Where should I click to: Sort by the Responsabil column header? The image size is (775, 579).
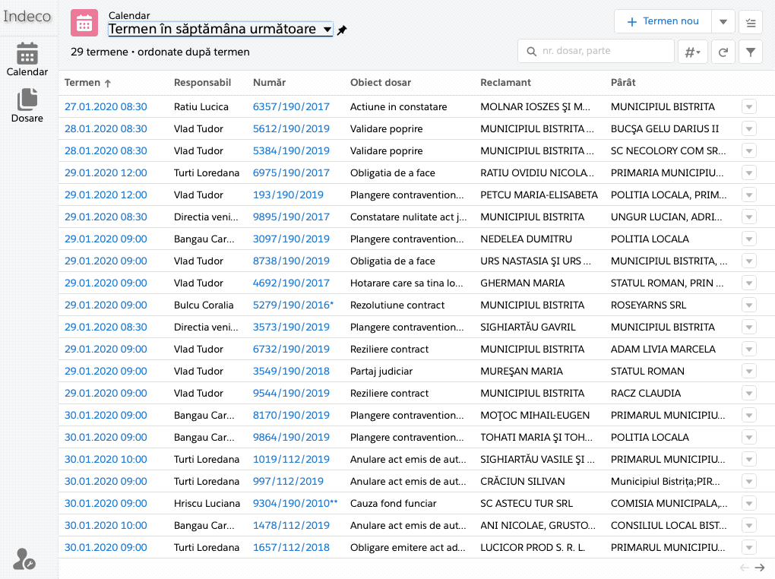tap(202, 82)
